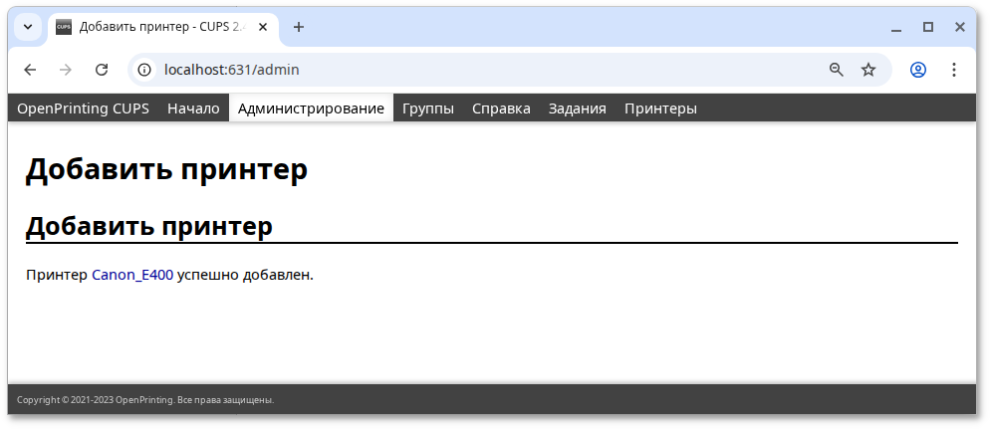
Task: Close the Добавить принтер tab
Action: pos(263,27)
